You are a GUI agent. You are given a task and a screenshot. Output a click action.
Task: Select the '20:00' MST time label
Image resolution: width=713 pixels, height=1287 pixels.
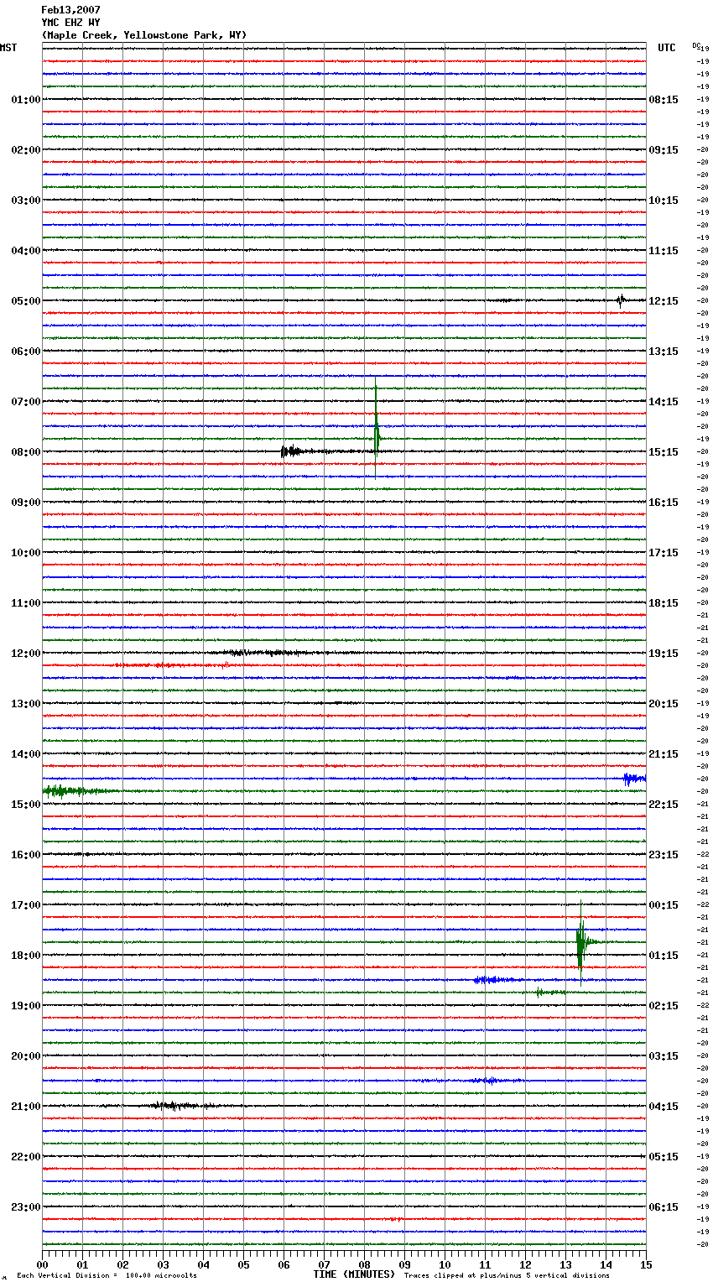(x=26, y=1056)
